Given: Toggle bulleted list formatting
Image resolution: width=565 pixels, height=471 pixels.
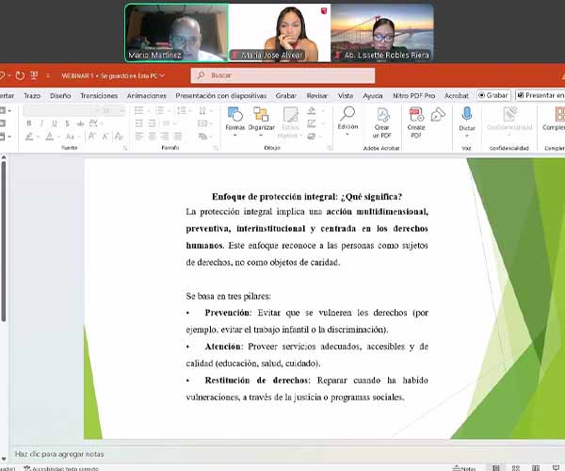Looking at the screenshot, I should coord(139,110).
